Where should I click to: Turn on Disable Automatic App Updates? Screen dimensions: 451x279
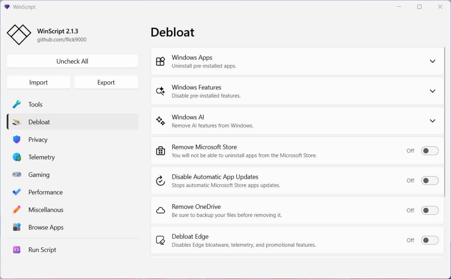pyautogui.click(x=430, y=181)
